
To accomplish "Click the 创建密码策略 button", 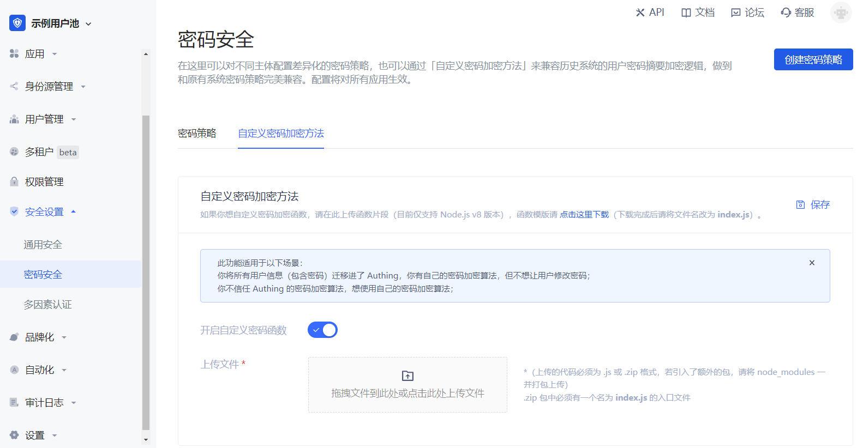I will 813,59.
